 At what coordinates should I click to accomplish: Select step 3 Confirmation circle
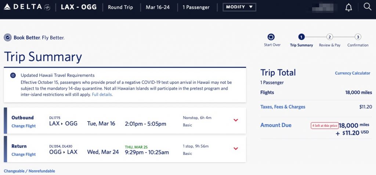[x=358, y=37]
